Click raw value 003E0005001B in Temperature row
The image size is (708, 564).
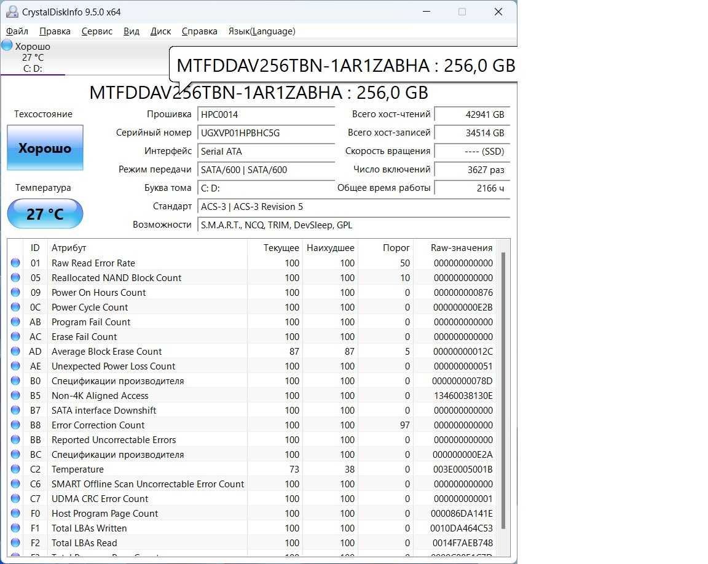point(463,469)
